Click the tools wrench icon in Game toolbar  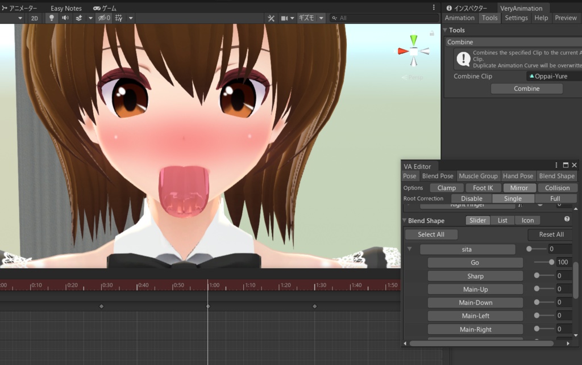tap(272, 18)
